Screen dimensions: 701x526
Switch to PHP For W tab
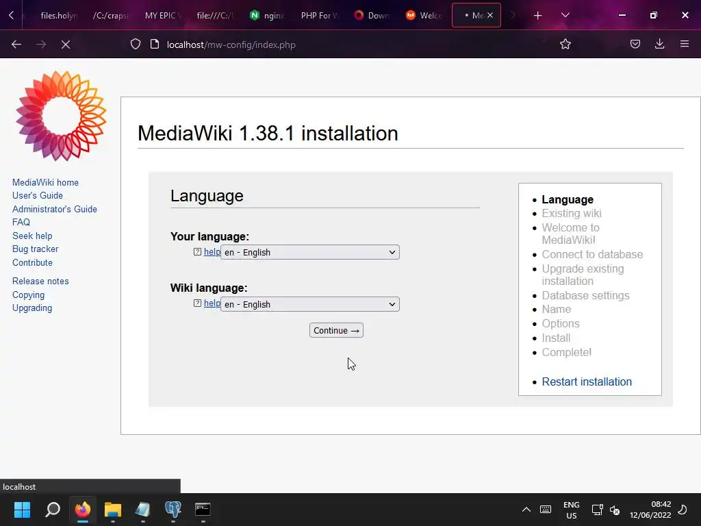coord(319,15)
